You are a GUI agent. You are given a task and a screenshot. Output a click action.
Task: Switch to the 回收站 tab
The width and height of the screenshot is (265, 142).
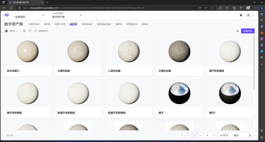[x=145, y=24]
